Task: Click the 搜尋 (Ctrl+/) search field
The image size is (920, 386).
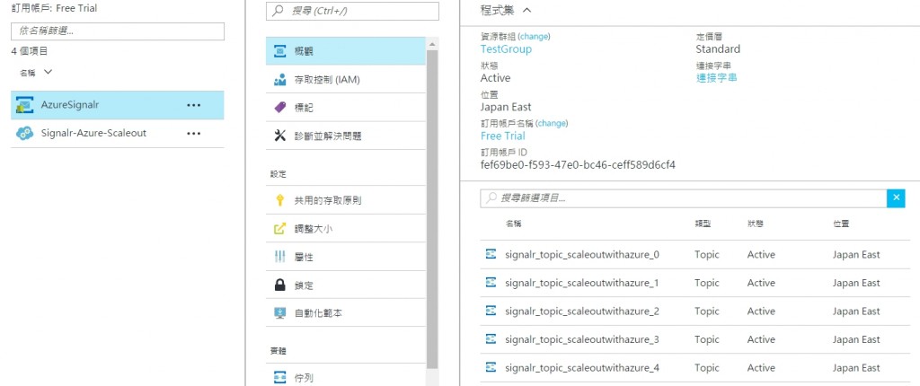Action: click(x=352, y=11)
